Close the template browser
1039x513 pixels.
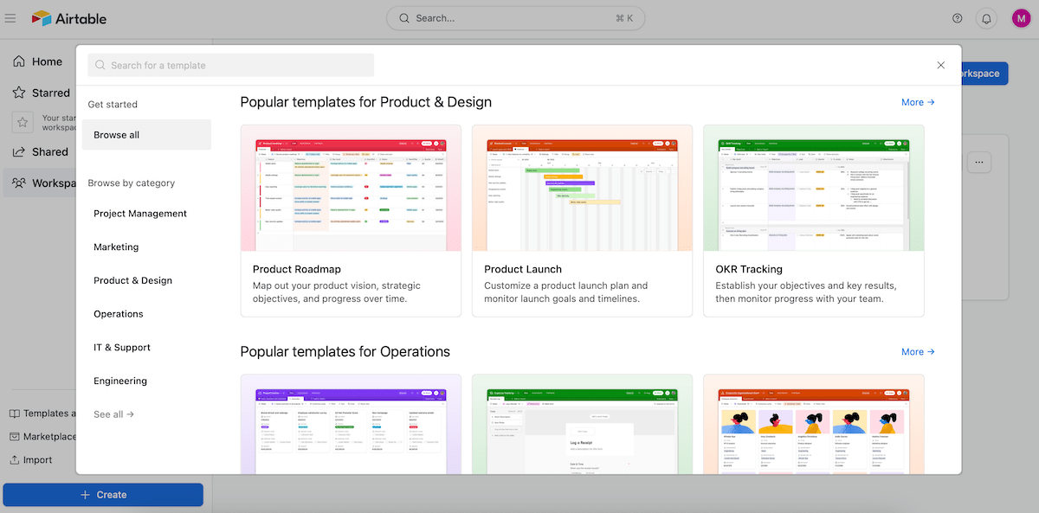(x=941, y=65)
